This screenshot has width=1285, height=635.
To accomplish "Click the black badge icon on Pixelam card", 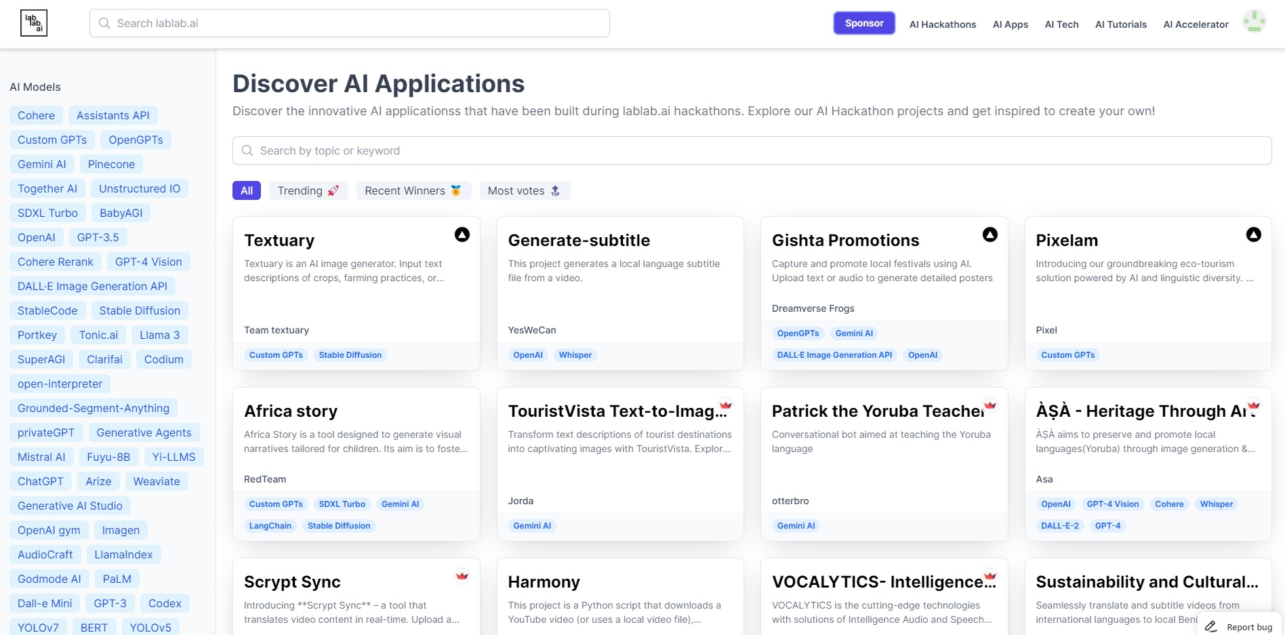I will 1254,234.
